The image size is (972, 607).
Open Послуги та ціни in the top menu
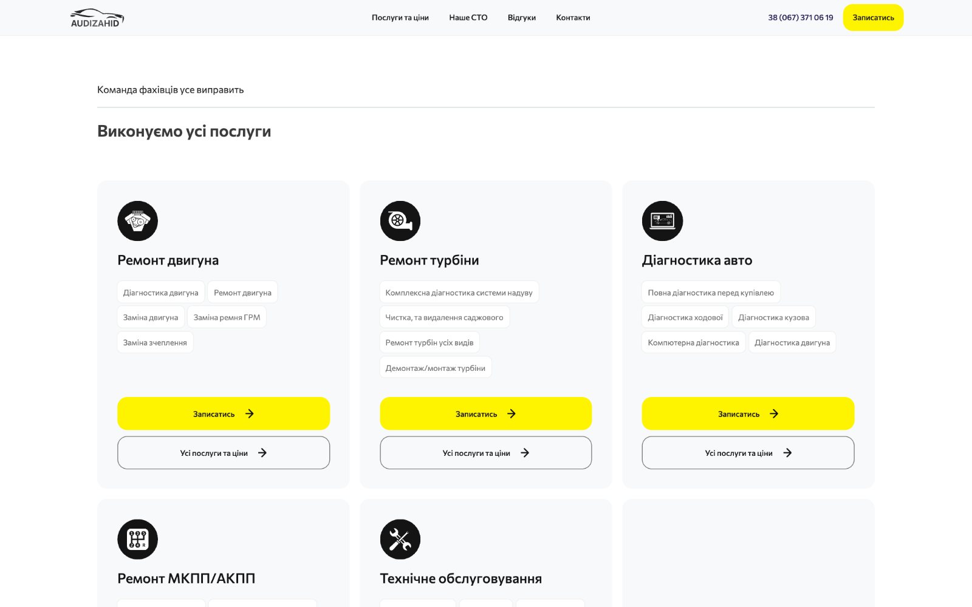tap(400, 18)
